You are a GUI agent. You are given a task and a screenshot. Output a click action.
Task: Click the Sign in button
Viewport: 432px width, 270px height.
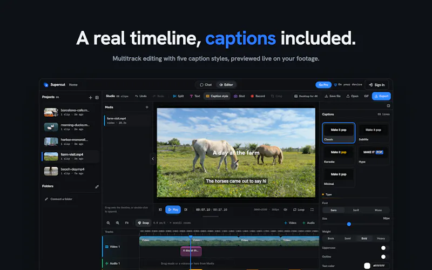click(x=376, y=85)
